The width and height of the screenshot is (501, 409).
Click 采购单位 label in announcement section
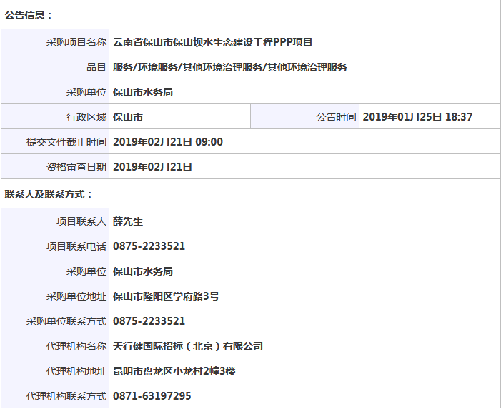86,92
